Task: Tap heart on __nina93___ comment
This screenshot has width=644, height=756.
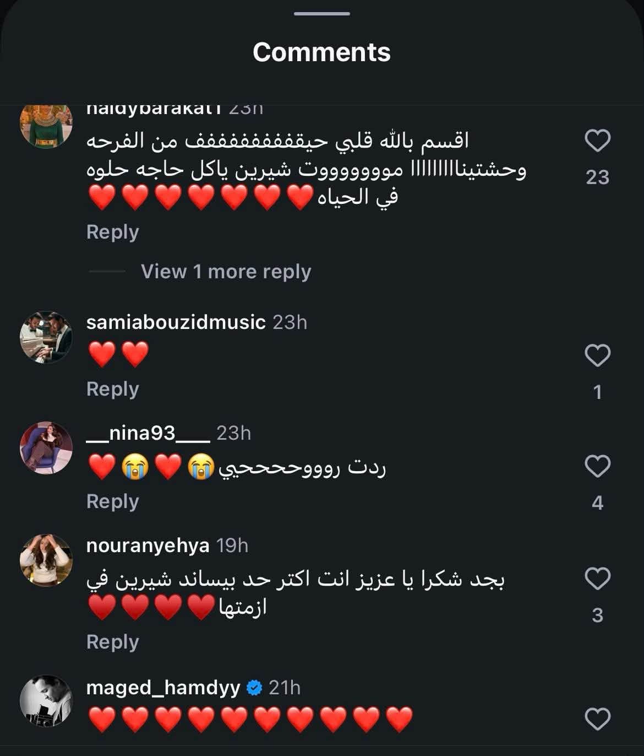Action: point(597,467)
